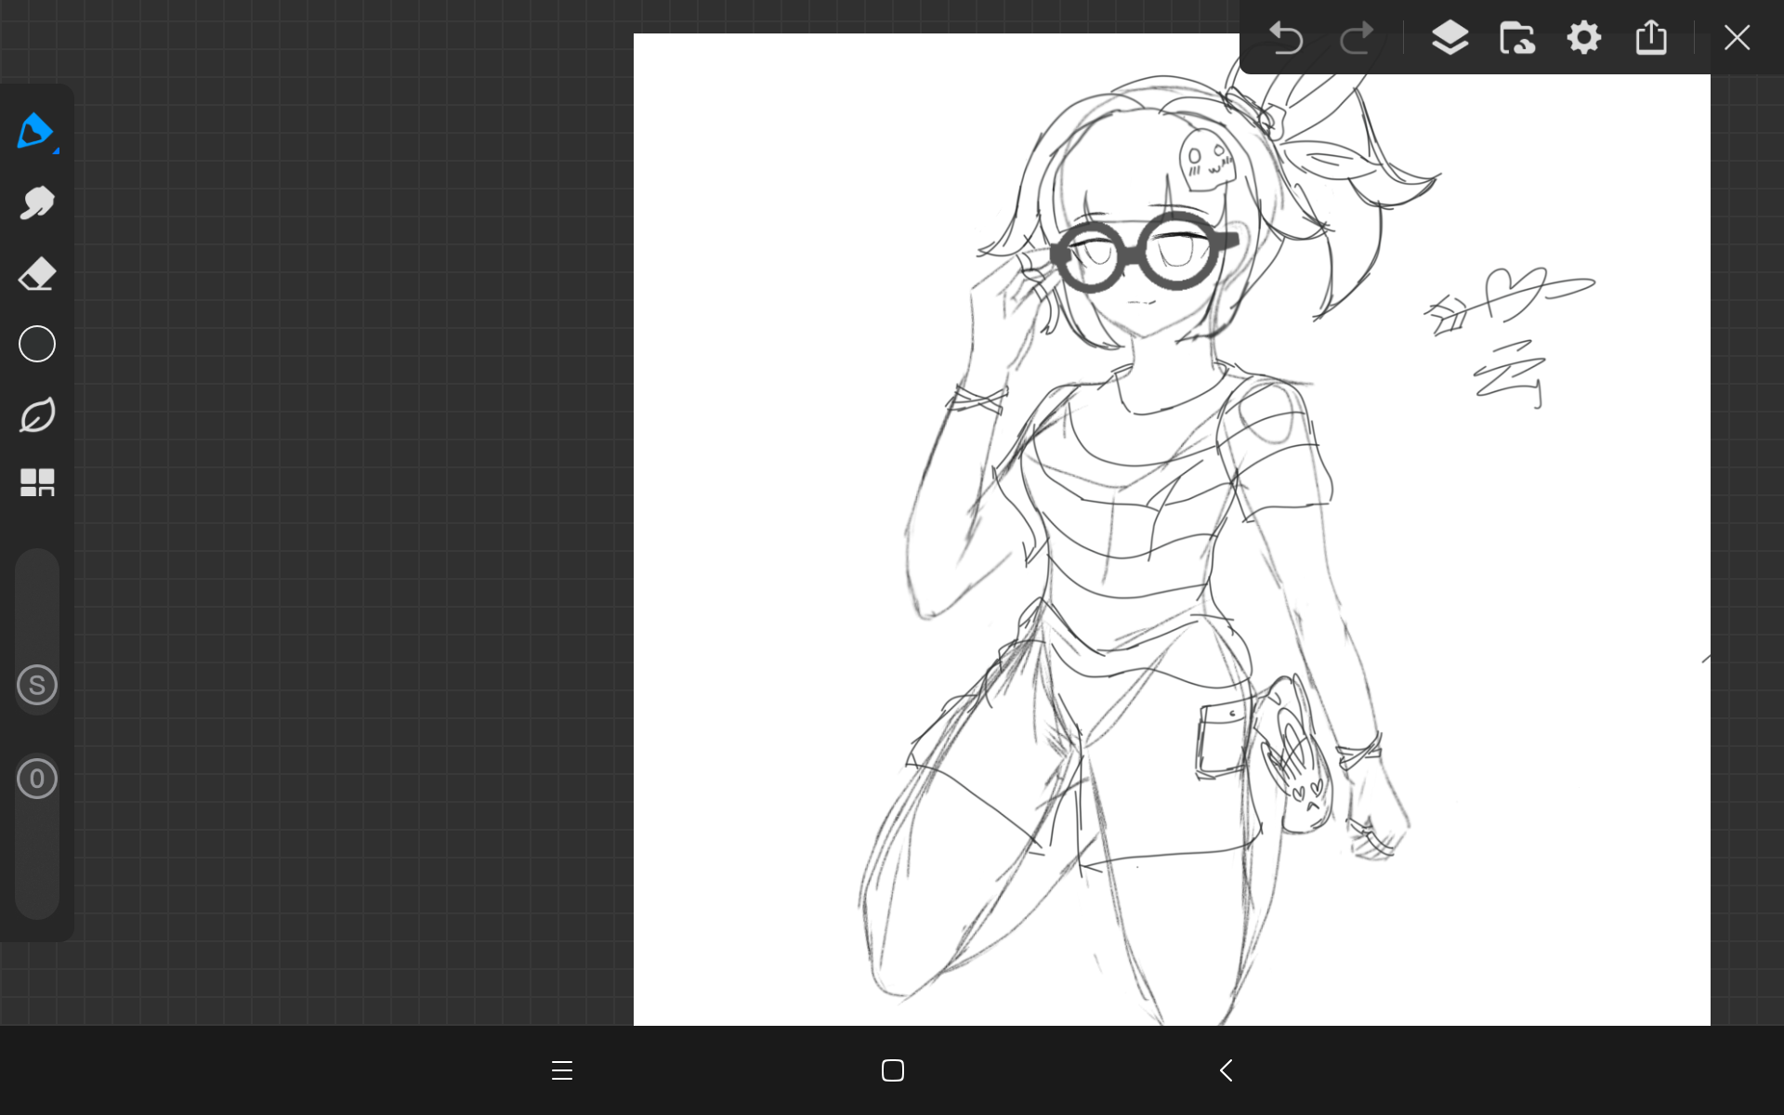The width and height of the screenshot is (1784, 1115).
Task: Adjust the brush size S slider
Action: click(x=37, y=685)
